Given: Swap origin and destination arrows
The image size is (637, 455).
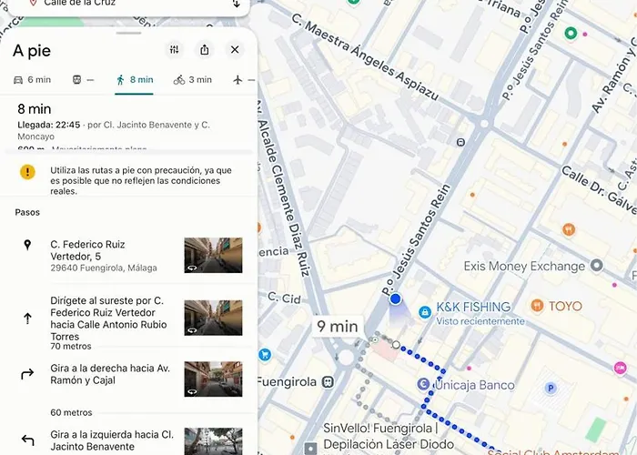Looking at the screenshot, I should point(237,4).
